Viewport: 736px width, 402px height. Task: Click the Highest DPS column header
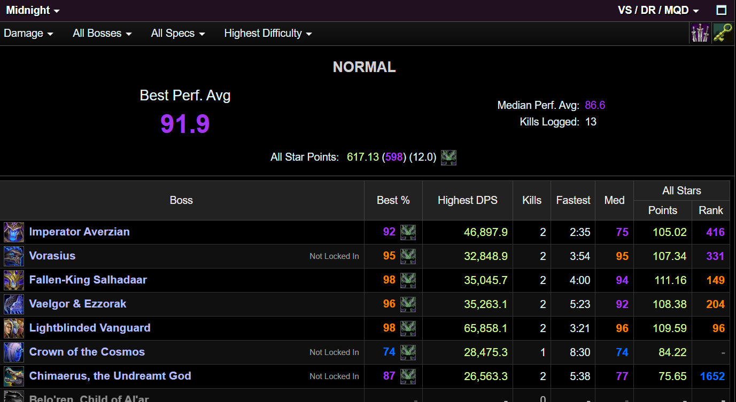pos(467,200)
